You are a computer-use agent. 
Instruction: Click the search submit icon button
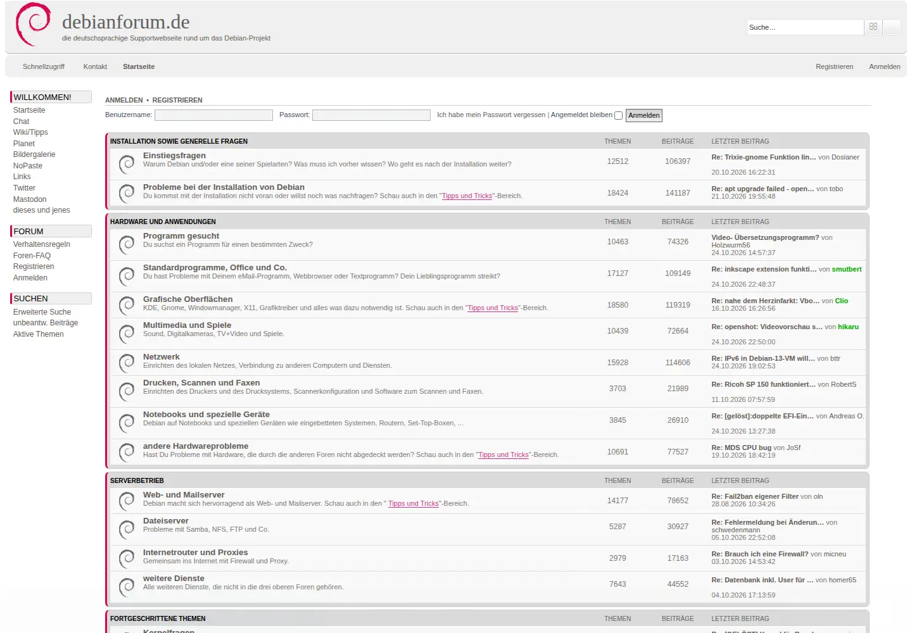[873, 27]
